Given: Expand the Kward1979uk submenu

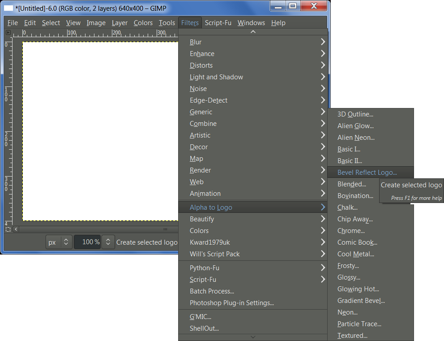Looking at the screenshot, I should pyautogui.click(x=253, y=242).
